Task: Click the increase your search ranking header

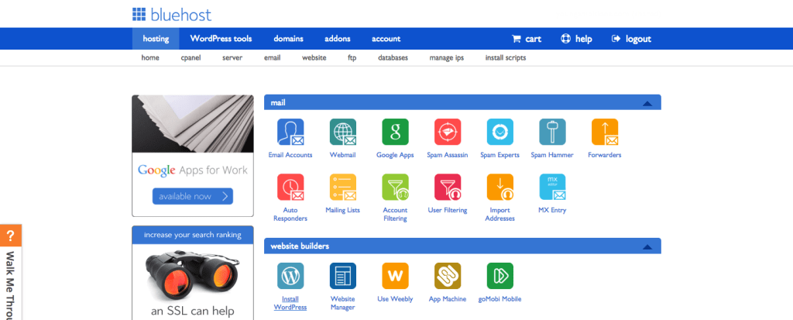Action: (193, 235)
